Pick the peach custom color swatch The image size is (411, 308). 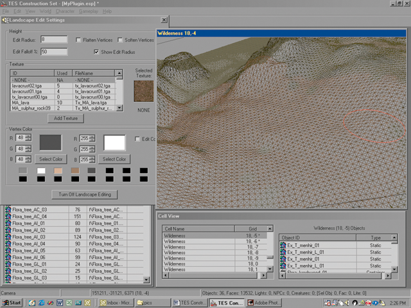(58, 170)
